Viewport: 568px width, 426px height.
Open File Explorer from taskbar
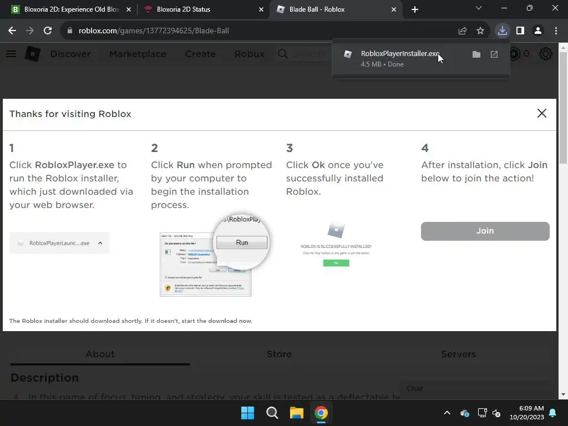[x=296, y=413]
